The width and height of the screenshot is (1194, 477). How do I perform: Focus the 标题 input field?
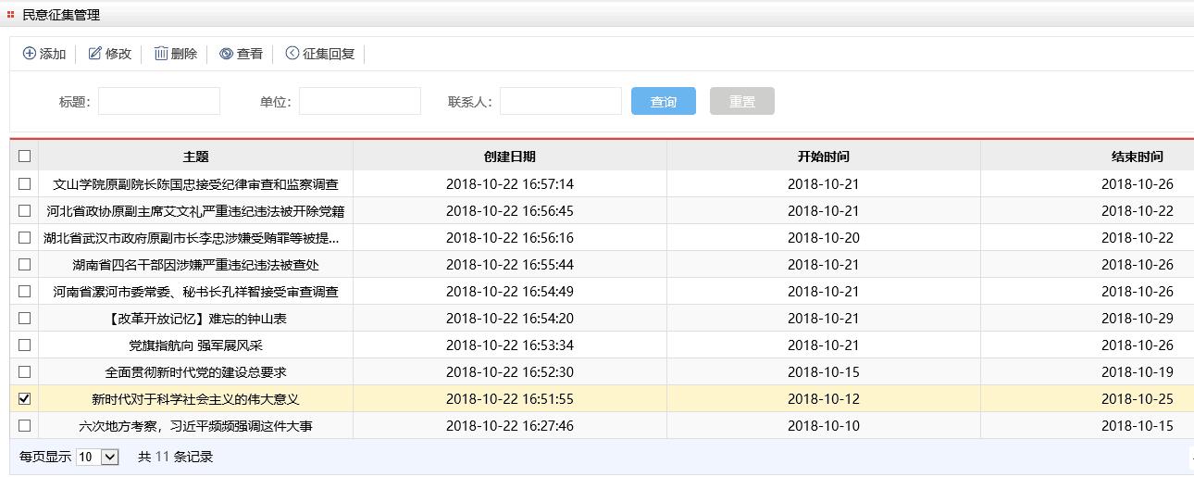coord(159,101)
